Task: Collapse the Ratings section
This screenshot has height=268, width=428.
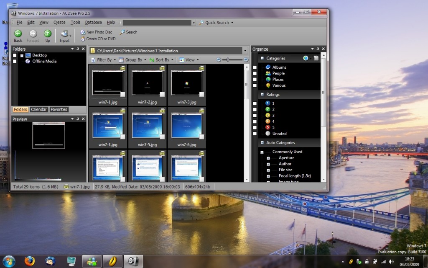Action: (262, 94)
